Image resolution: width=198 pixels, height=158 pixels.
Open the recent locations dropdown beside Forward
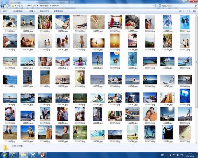[x=10, y=6]
